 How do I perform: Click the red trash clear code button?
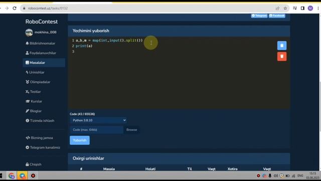pyautogui.click(x=282, y=56)
